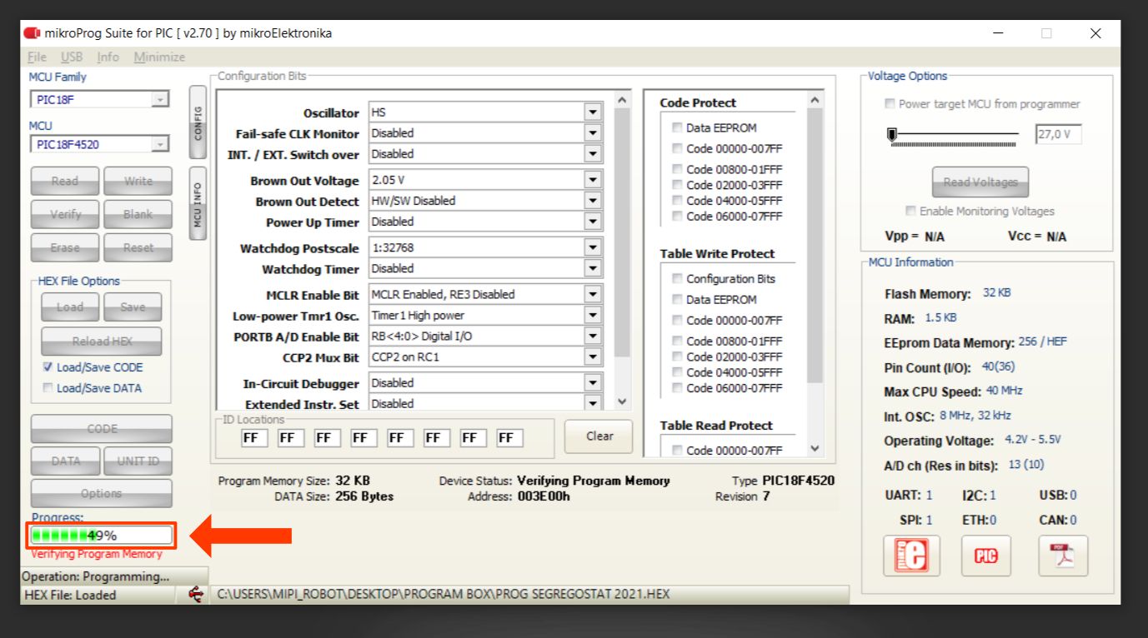1148x638 pixels.
Task: Switch to the MCU INFO vertical tab
Action: [198, 204]
